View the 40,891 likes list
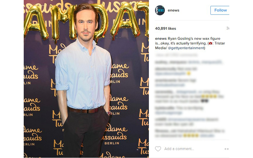Viewport: 253px width, 158px height. [x=165, y=28]
